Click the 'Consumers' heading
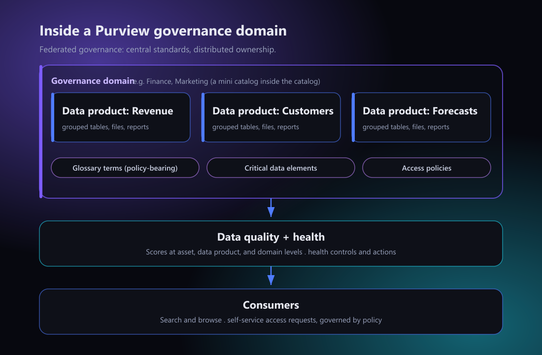 pyautogui.click(x=271, y=305)
